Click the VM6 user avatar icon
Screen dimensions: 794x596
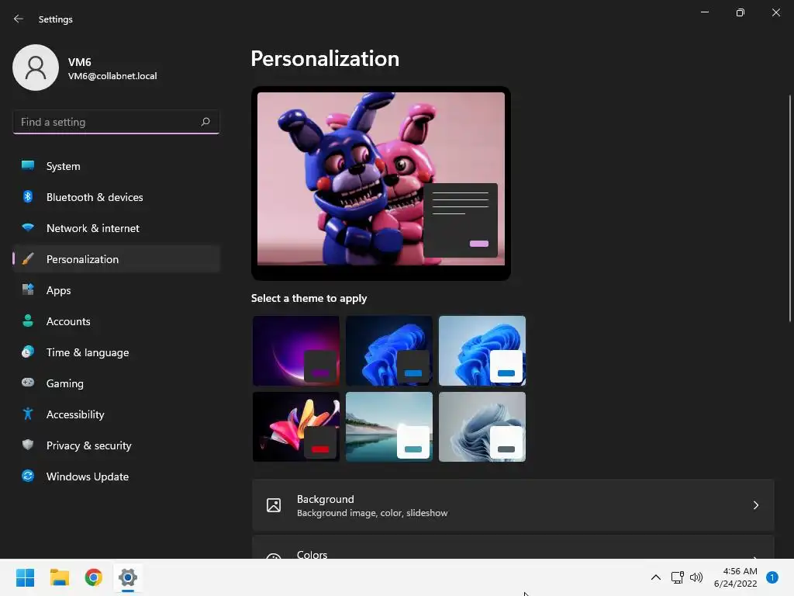coord(36,68)
